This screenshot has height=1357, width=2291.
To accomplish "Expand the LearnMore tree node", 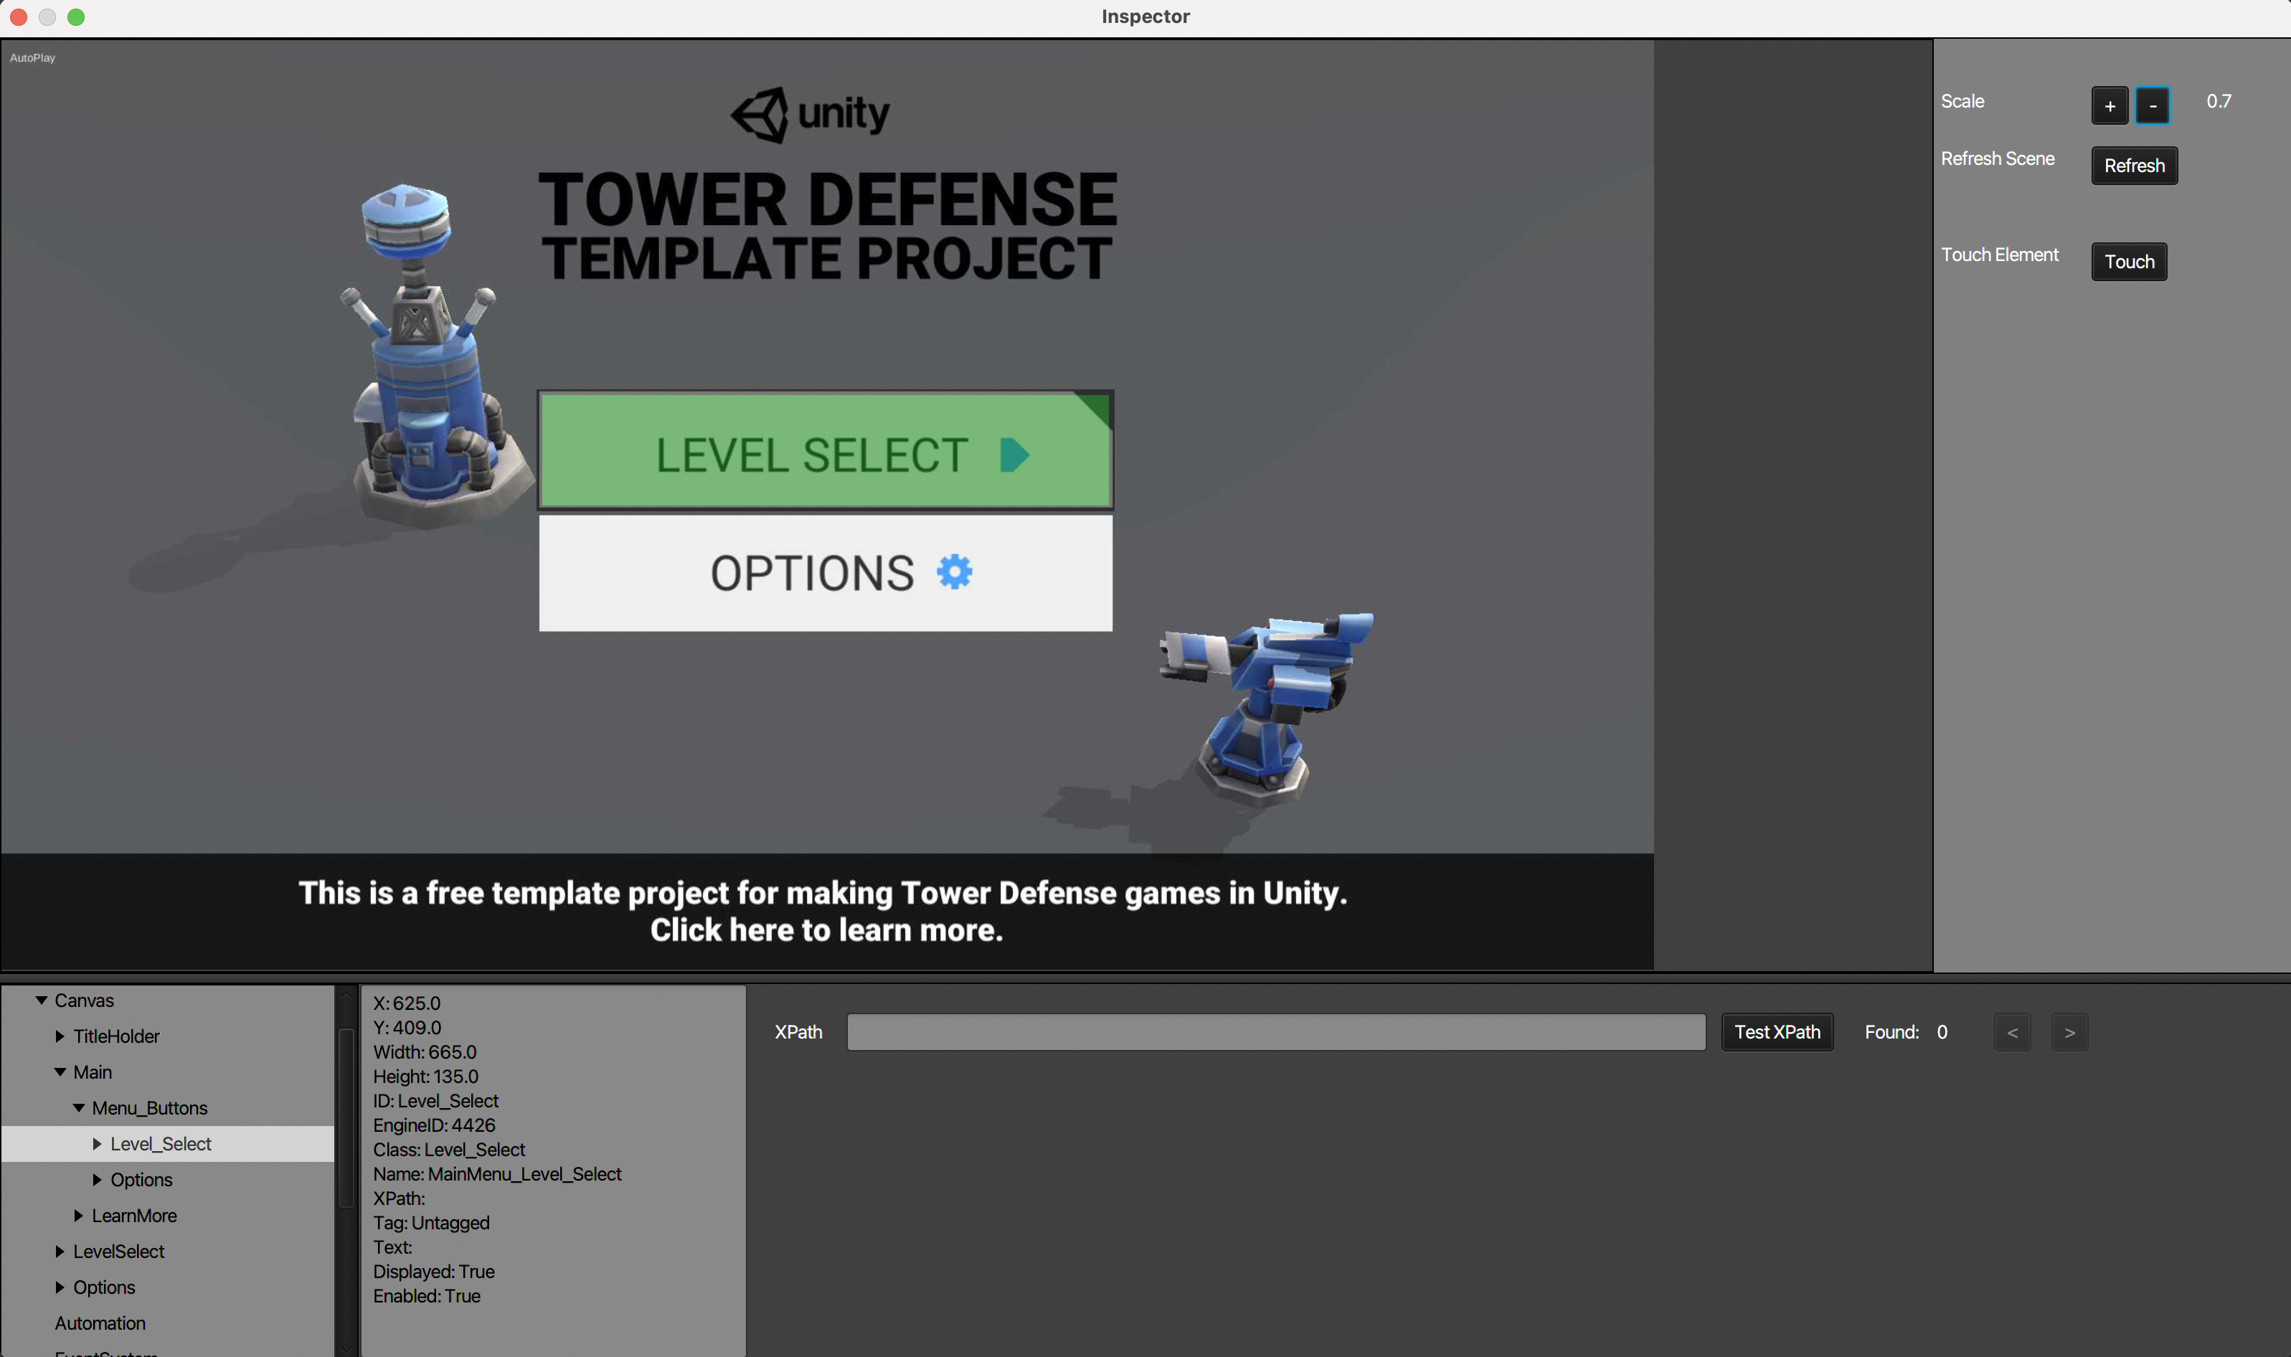I will point(79,1215).
